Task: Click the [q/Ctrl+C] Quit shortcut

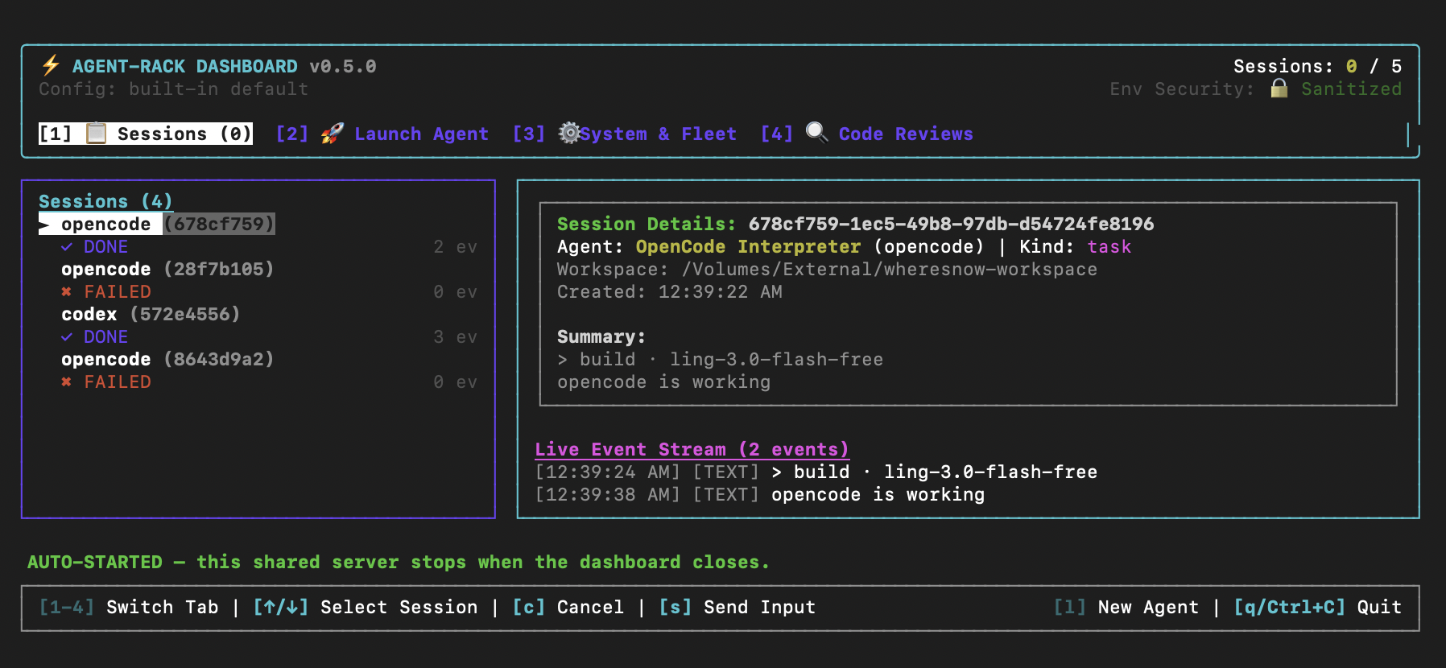Action: point(1318,607)
